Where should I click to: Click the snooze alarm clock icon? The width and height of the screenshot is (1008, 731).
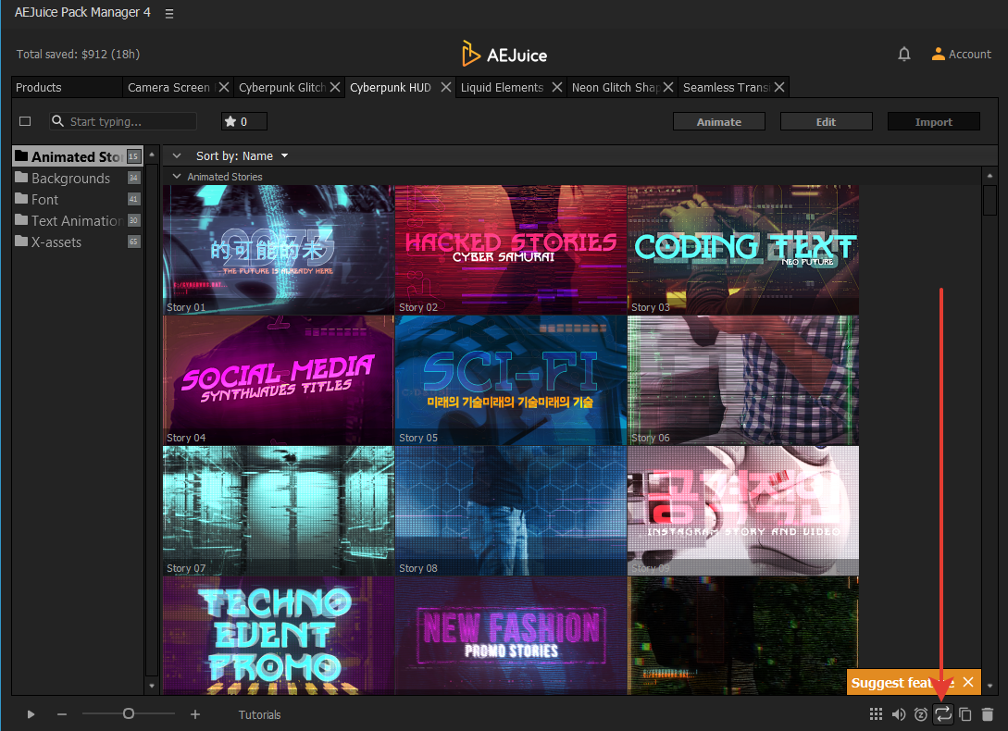click(921, 714)
